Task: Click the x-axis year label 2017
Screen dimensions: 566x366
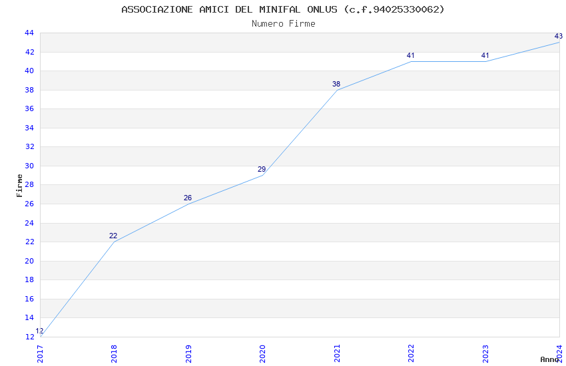Action: (x=40, y=354)
